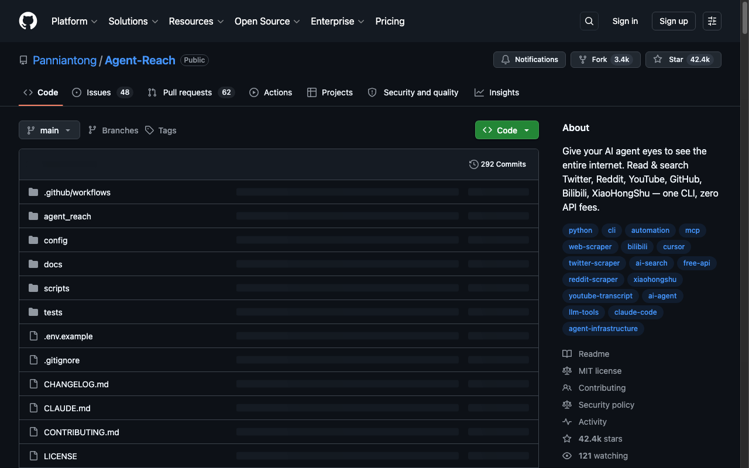Fork the Agent-Reach repository
The image size is (749, 468).
606,60
